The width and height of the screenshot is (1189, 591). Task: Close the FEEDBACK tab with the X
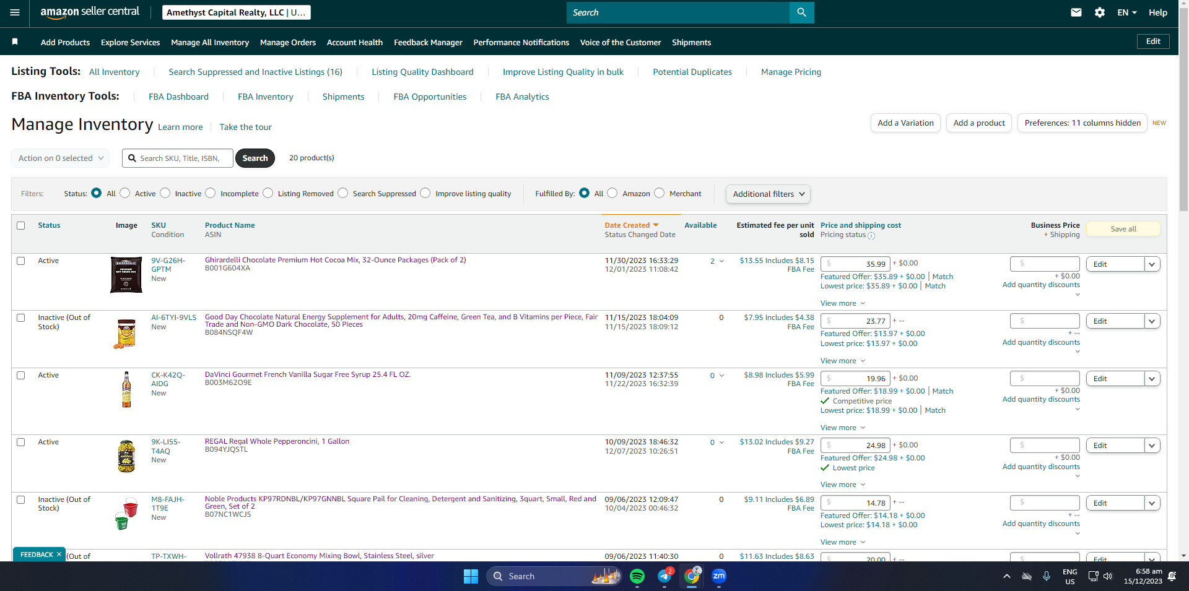[59, 554]
